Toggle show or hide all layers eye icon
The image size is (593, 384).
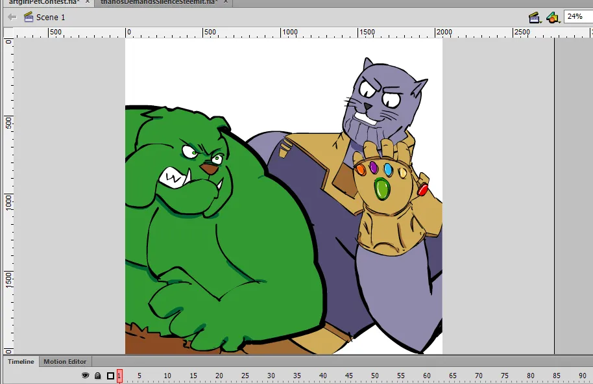pos(86,376)
